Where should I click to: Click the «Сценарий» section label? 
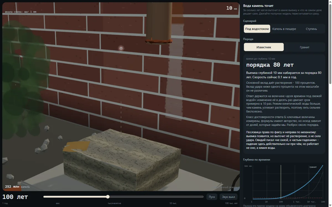250,21
